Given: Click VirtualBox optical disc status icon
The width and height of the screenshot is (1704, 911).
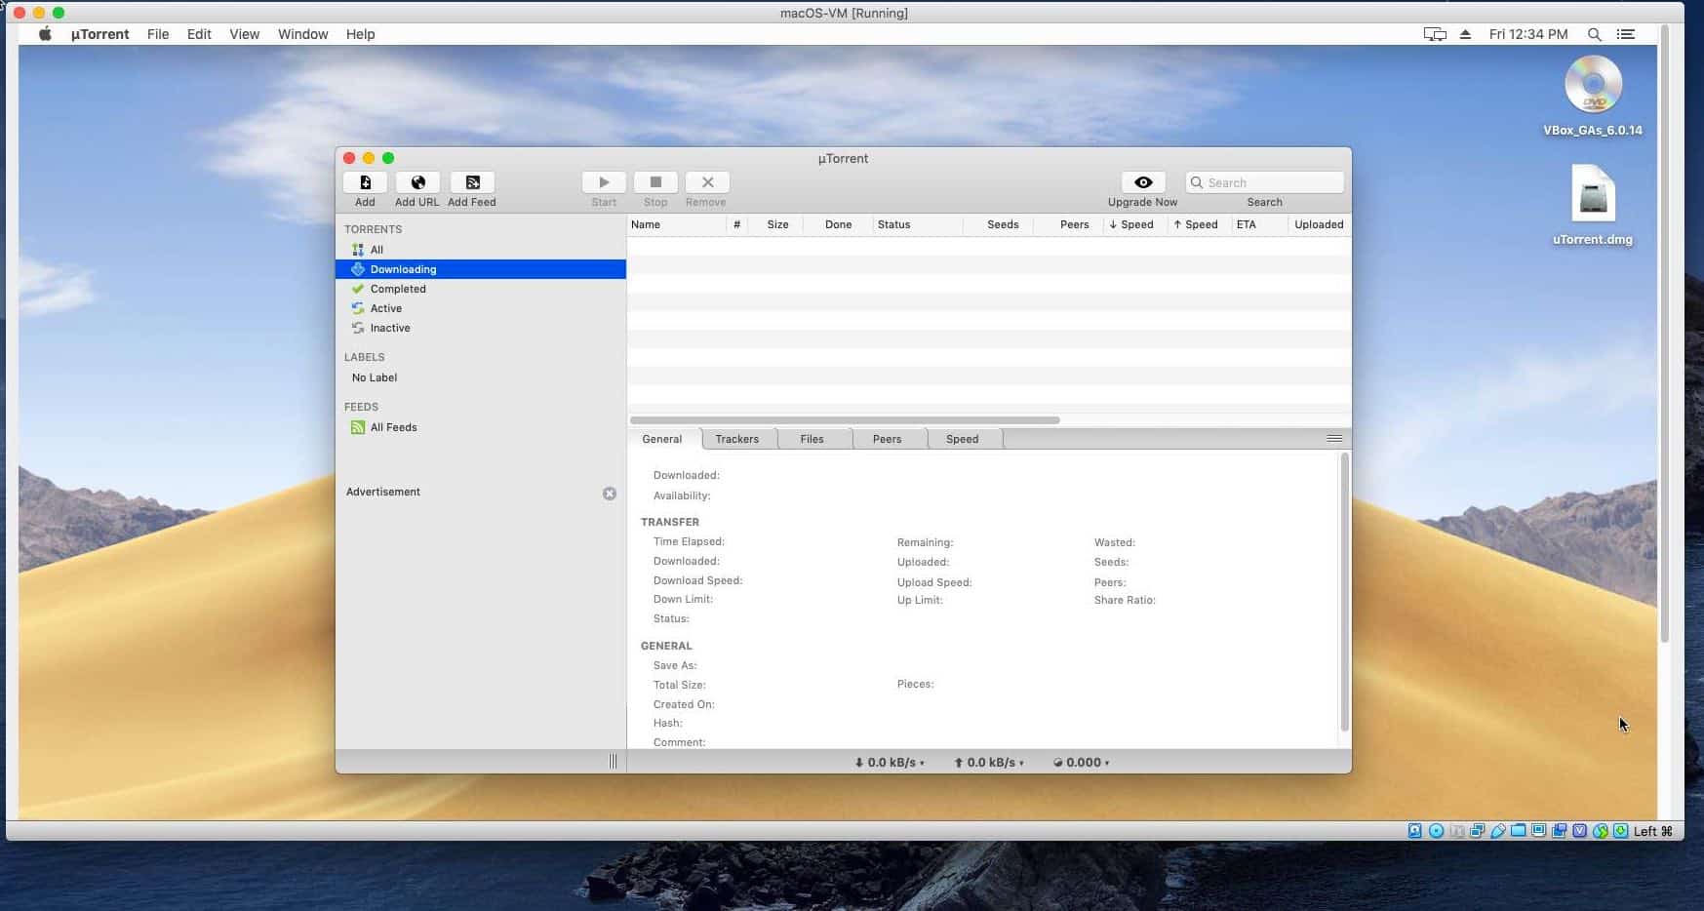Looking at the screenshot, I should coord(1436,831).
